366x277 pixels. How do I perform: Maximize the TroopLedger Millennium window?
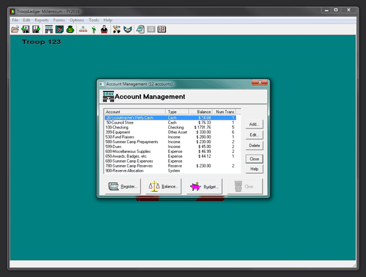point(336,10)
